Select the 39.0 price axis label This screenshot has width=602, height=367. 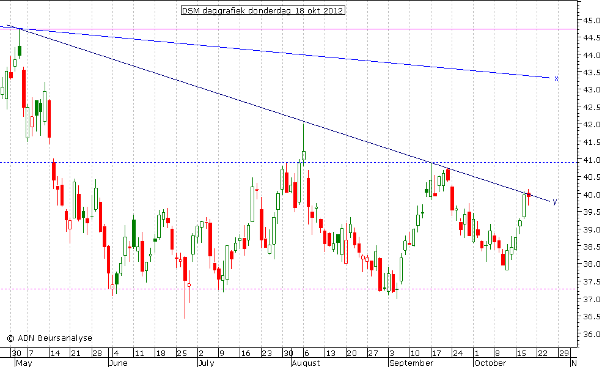click(592, 230)
